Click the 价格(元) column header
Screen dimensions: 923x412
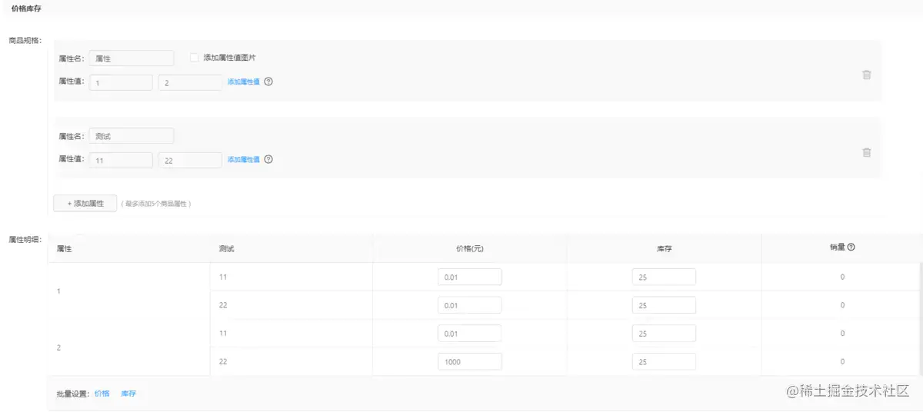point(469,248)
